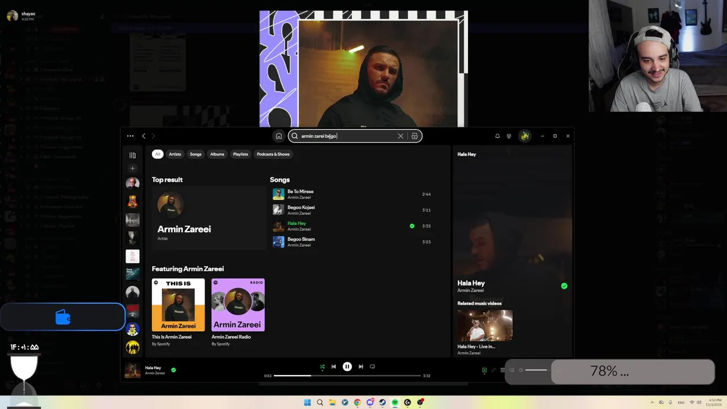Skip to next track

(x=361, y=367)
